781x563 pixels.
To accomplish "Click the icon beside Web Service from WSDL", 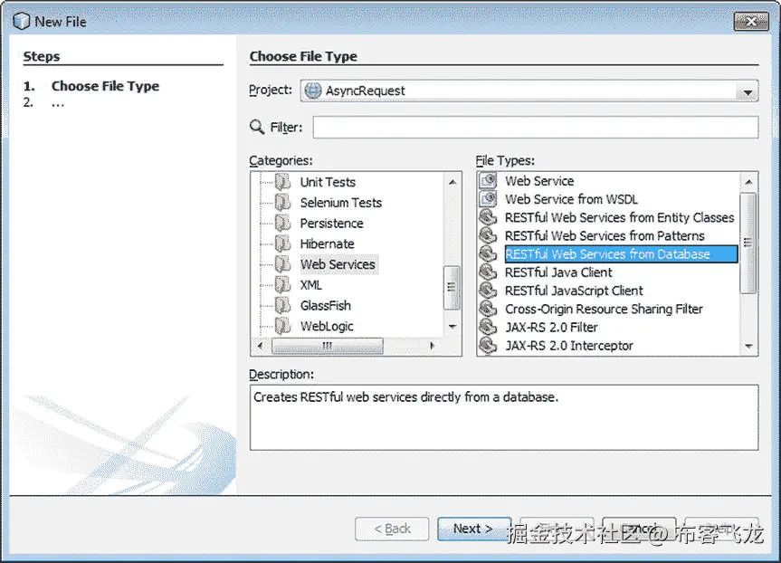I will click(x=488, y=199).
